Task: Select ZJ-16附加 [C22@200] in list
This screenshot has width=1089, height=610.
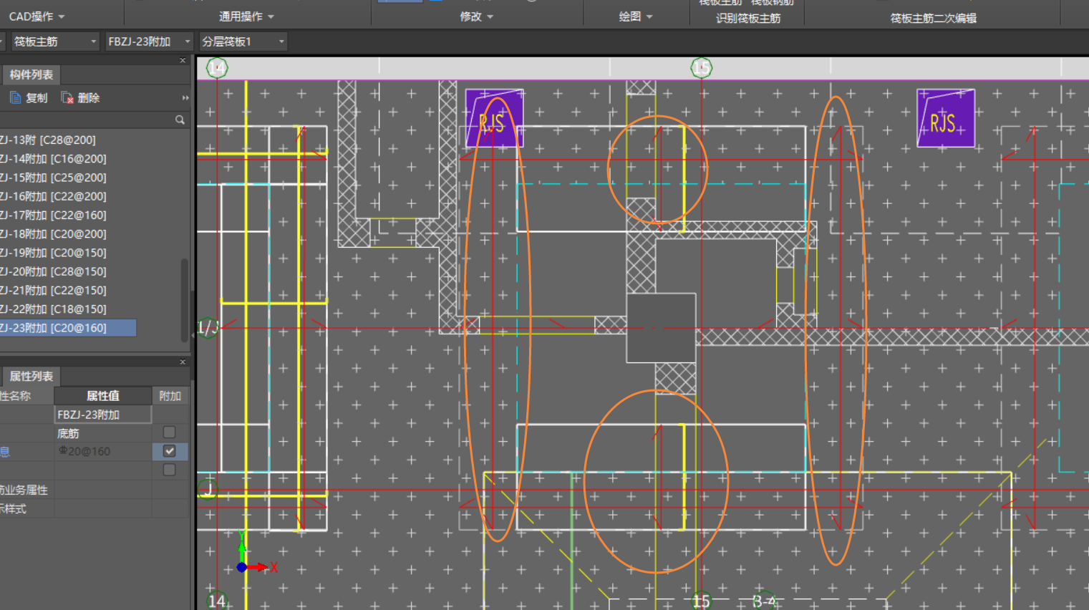Action: [53, 196]
